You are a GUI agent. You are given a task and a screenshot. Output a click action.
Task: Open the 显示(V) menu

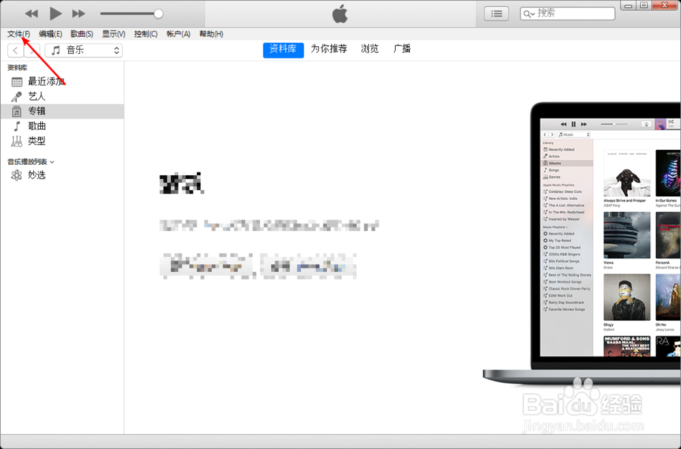114,34
